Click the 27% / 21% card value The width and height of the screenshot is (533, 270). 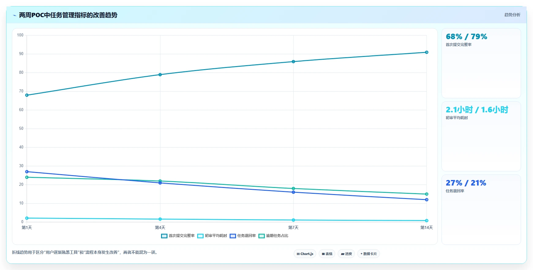pyautogui.click(x=466, y=183)
